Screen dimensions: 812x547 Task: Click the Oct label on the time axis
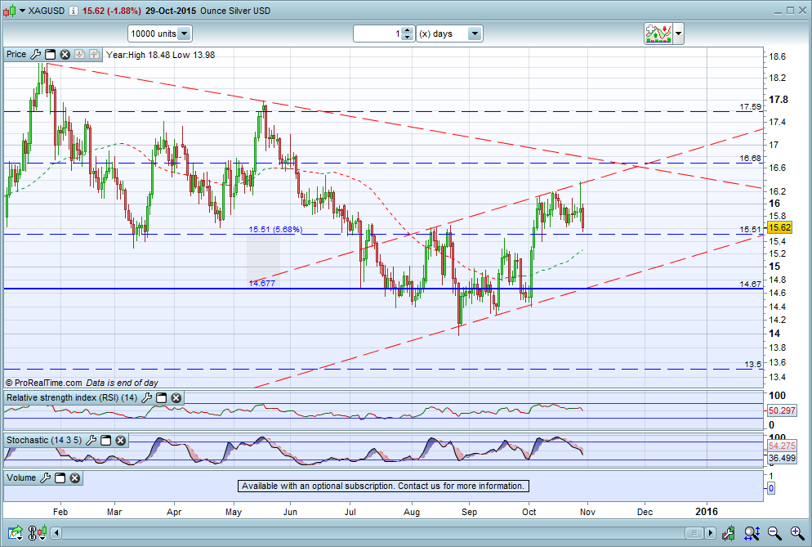coord(529,512)
